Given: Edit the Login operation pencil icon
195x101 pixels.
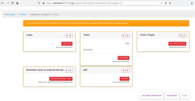Looking at the screenshot, I should coord(70,35).
